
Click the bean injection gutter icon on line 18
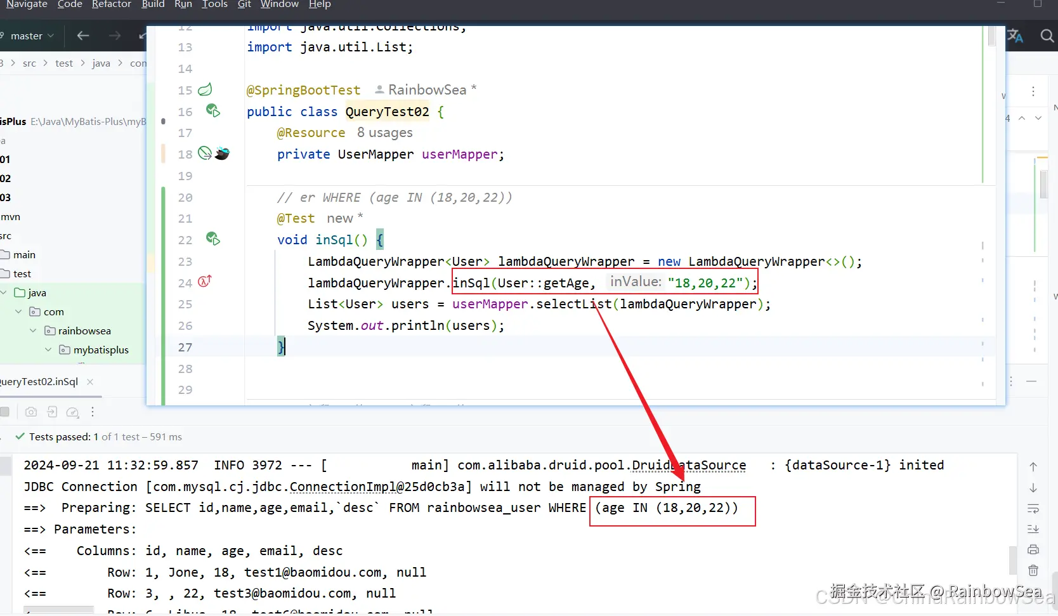(205, 153)
